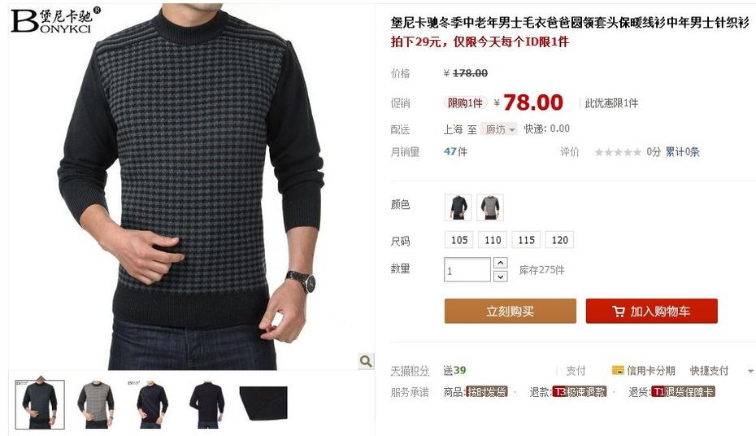Select size 105
This screenshot has width=756, height=436.
[x=459, y=240]
